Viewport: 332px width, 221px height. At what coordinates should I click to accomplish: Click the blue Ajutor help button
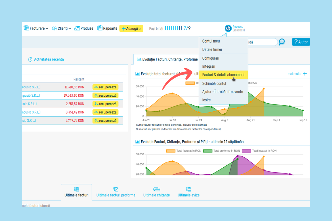[301, 42]
